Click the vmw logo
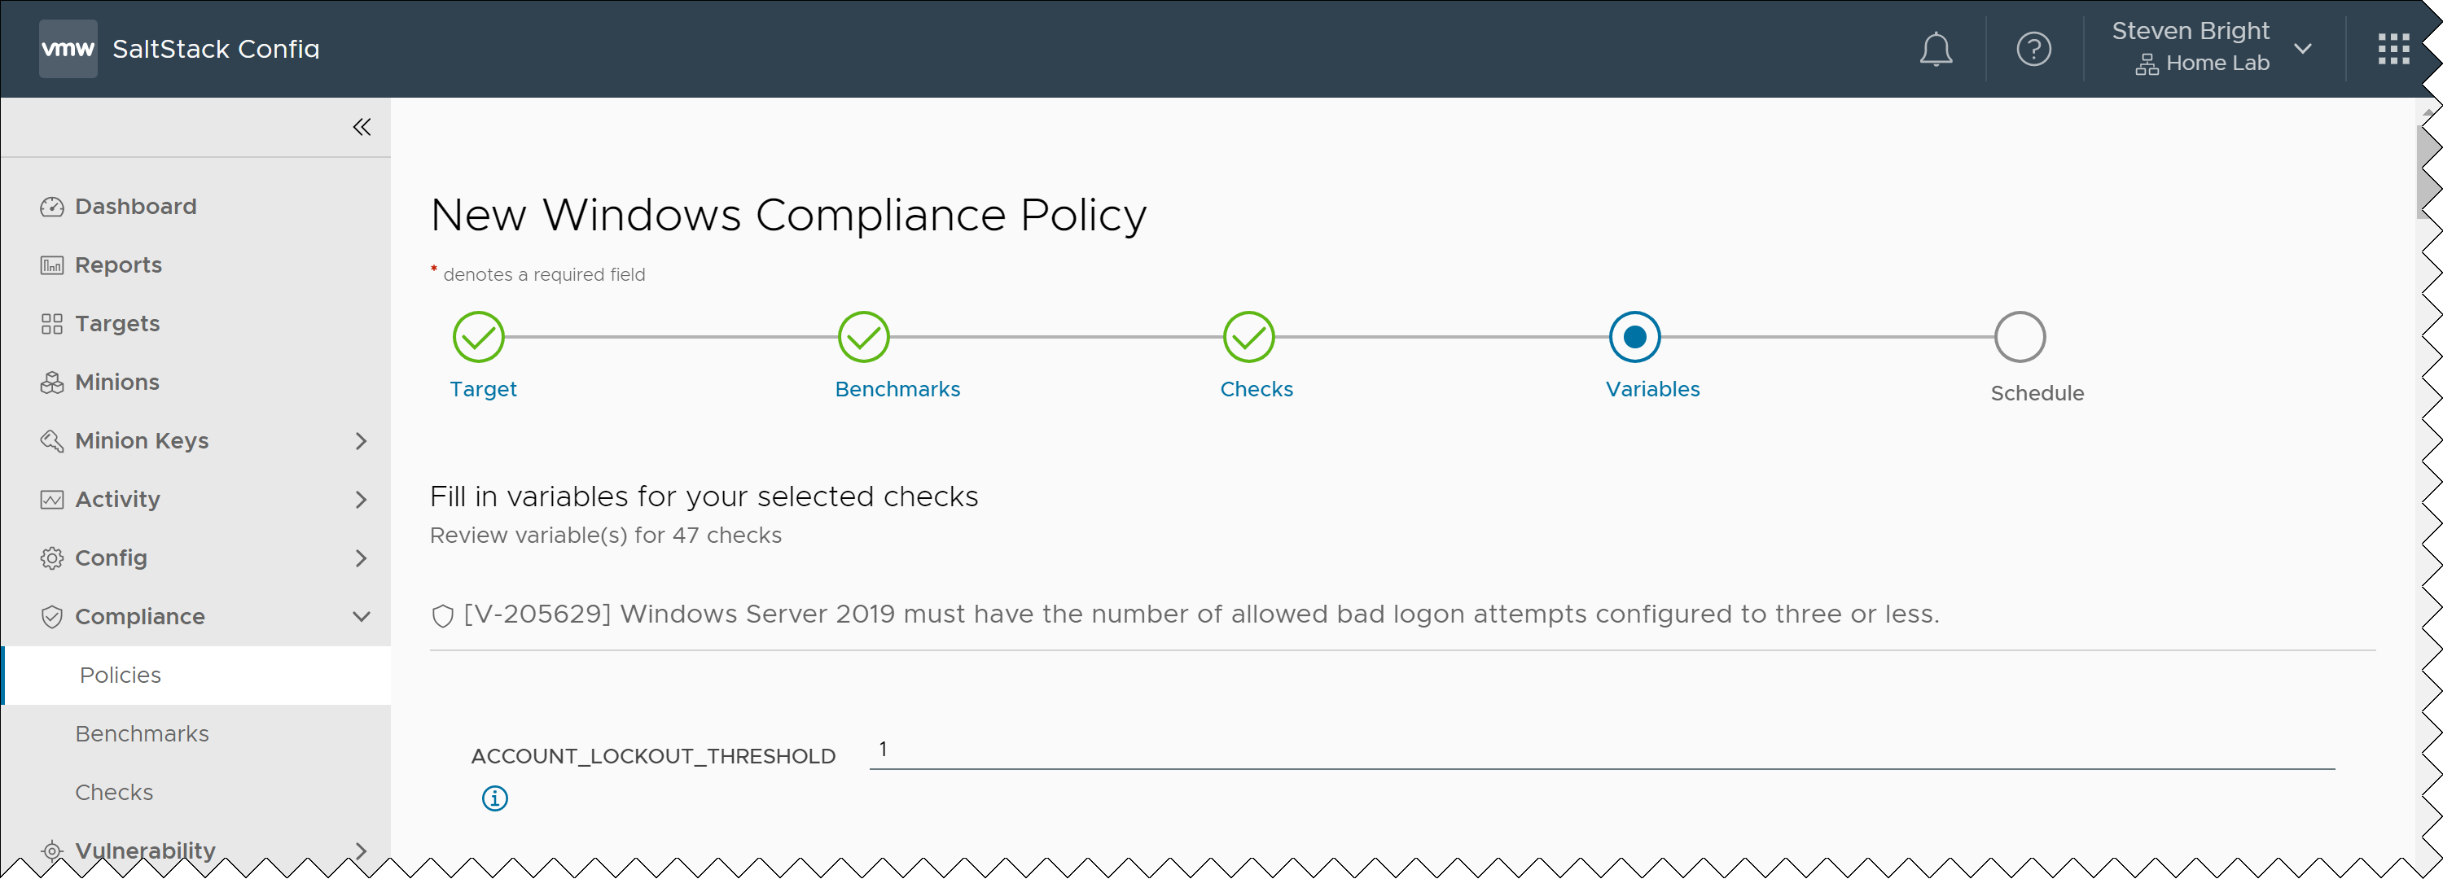The image size is (2443, 879). (68, 48)
